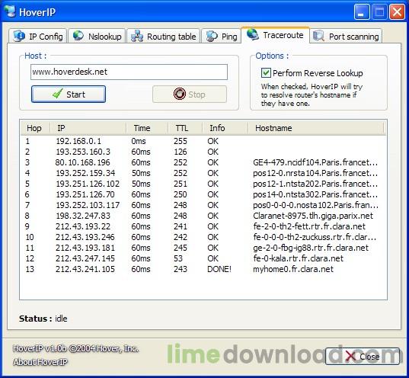
Task: Click the red stop hand icon
Action: [180, 94]
